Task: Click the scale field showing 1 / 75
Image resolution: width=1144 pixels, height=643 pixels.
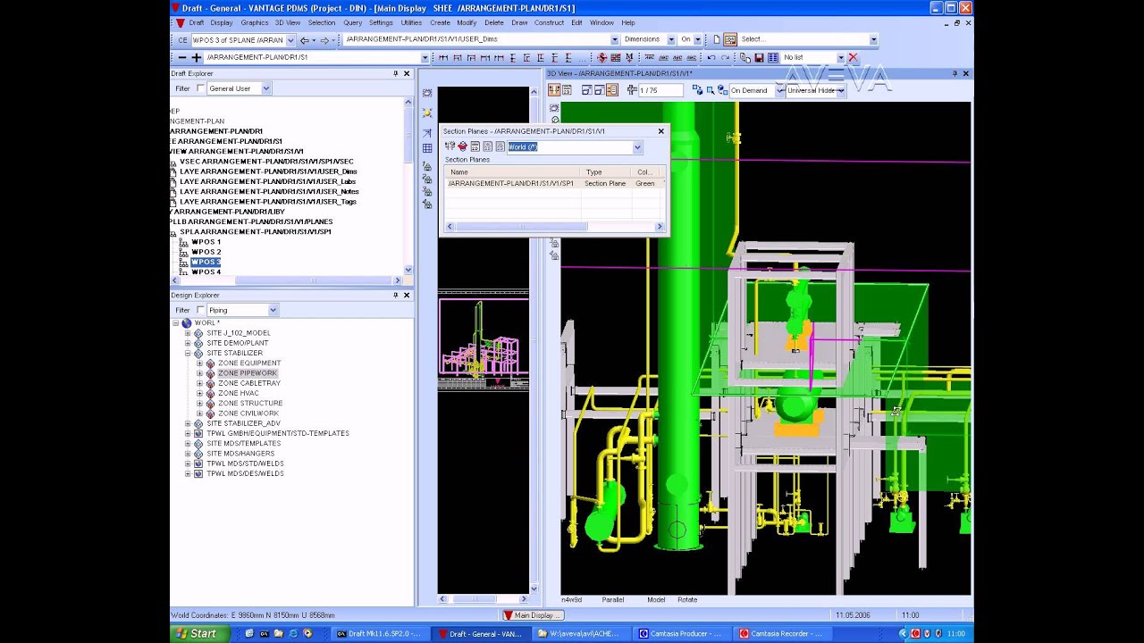Action: 661,90
